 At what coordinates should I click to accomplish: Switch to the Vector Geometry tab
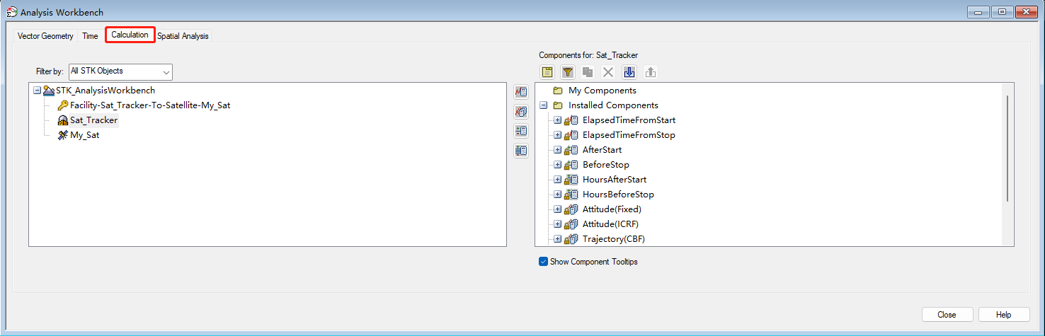(45, 36)
